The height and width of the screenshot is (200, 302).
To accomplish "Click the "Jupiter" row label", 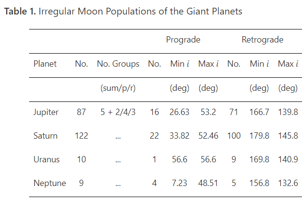I will tap(46, 112).
